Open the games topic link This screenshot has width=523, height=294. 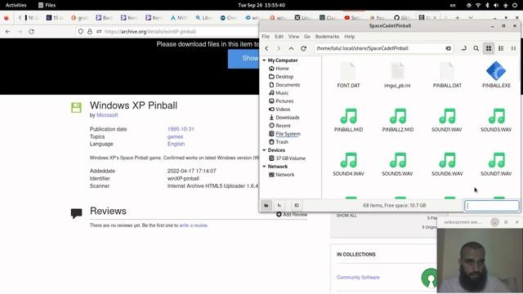pos(175,136)
